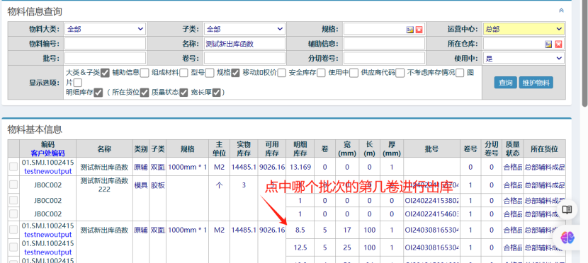588x263 pixels.
Task: Open the 子类 dropdown
Action: click(244, 29)
